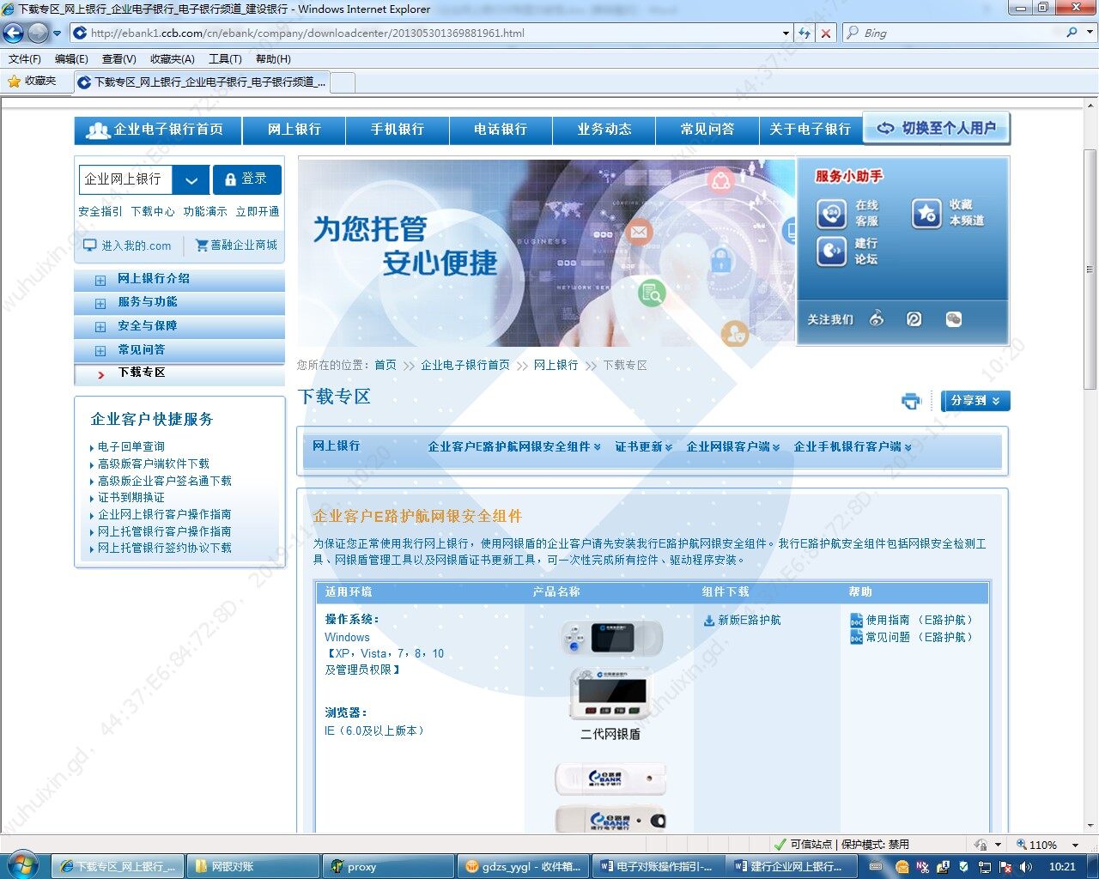Screen dimensions: 1099x879
Task: Open the 文件(F) menu
Action: click(25, 59)
